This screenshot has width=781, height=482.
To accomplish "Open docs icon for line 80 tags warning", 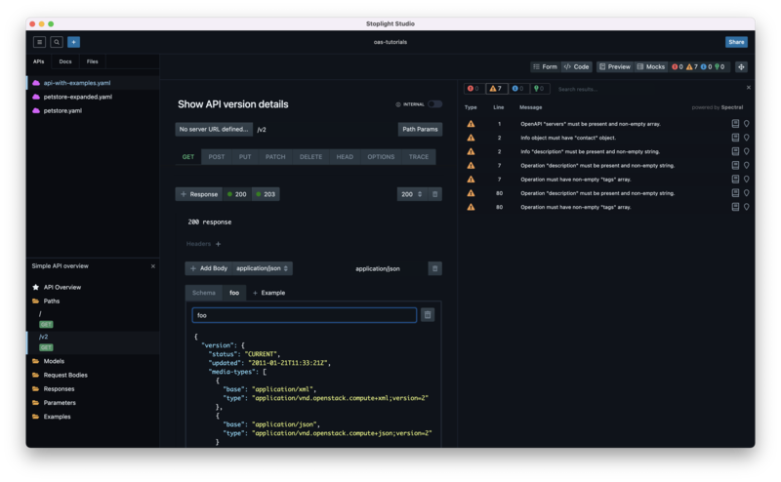I will 735,207.
